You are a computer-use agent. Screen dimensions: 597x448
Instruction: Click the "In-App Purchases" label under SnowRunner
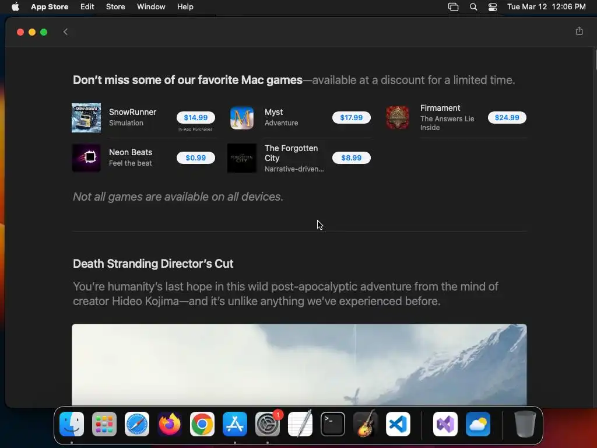pos(196,129)
